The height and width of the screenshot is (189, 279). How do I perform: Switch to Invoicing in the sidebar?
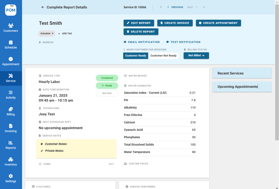(11, 128)
